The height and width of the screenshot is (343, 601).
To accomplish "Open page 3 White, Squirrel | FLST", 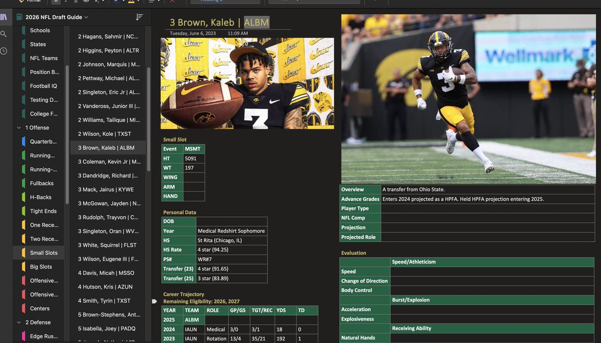I will [108, 245].
